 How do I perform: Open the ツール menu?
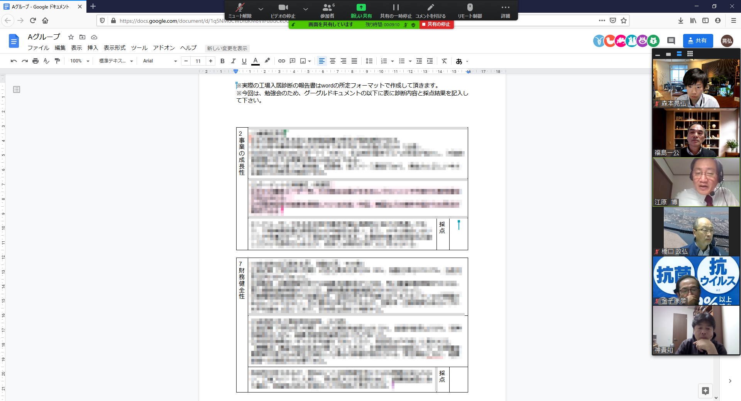[139, 48]
